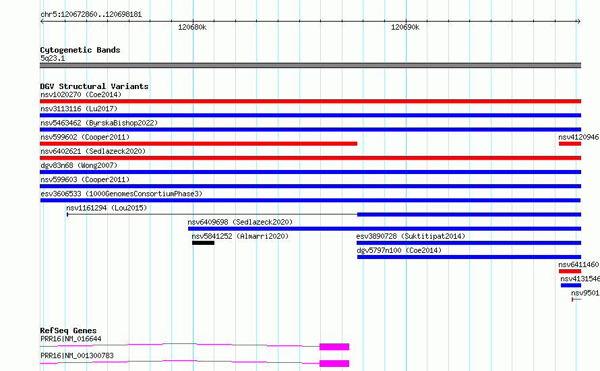Viewport: 600px width, 371px height.
Task: Open the nsv599602 (Cooper2011) label
Action: click(x=85, y=137)
